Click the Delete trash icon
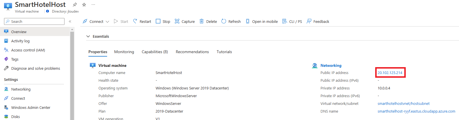459x120 pixels. (x=202, y=21)
